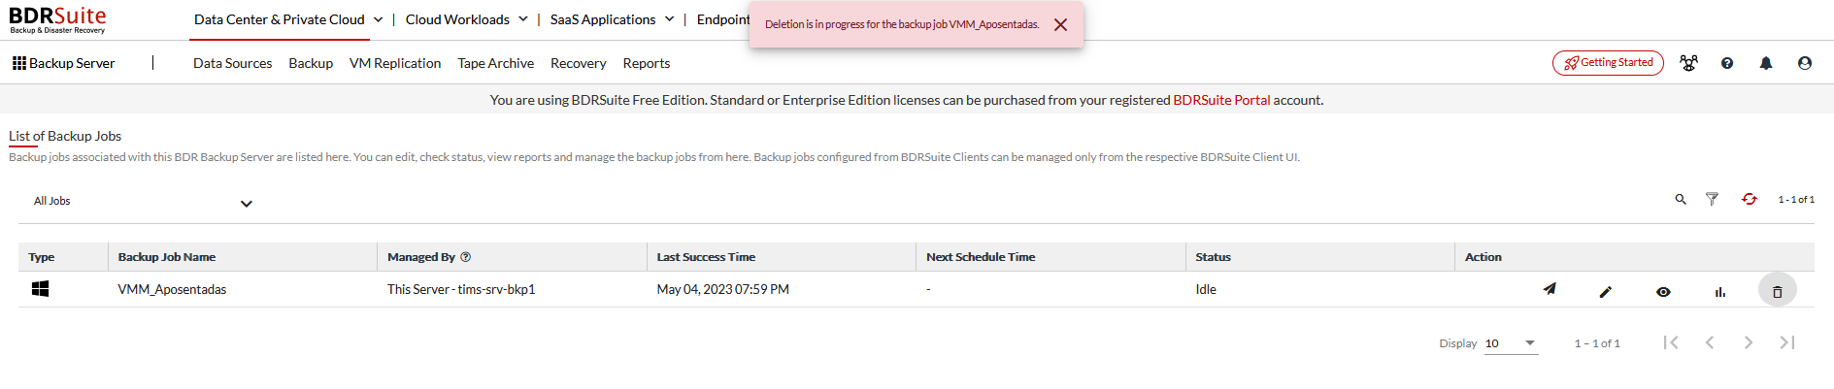Edit the VMM_Aposentadas backup job
This screenshot has width=1834, height=389.
[1606, 291]
